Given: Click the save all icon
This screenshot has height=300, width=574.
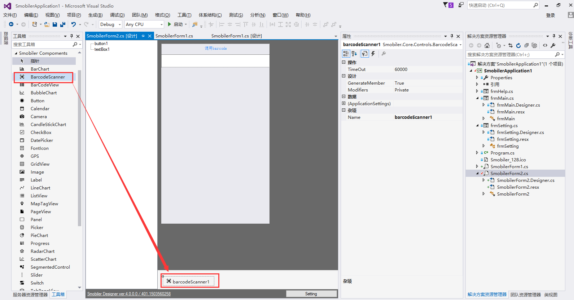Looking at the screenshot, I should click(63, 24).
